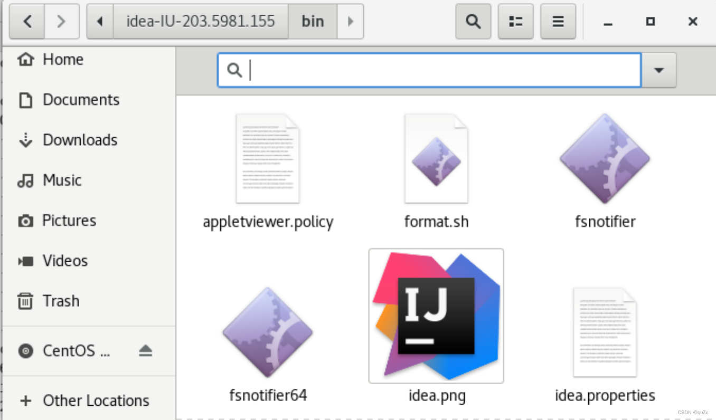716x420 pixels.
Task: Eject the CentOS media
Action: pyautogui.click(x=146, y=350)
